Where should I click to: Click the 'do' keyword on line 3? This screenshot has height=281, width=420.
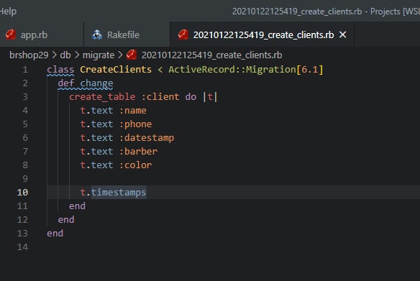coord(191,97)
